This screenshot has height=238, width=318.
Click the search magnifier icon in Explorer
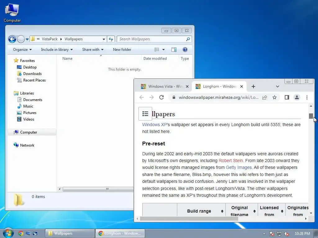coord(188,39)
